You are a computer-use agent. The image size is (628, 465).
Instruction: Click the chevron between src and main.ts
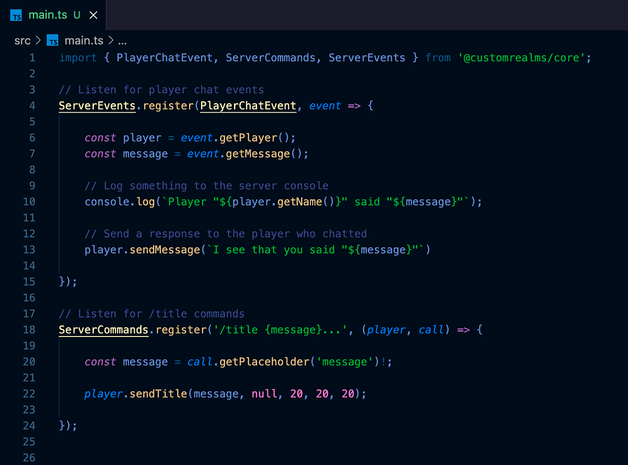(37, 40)
